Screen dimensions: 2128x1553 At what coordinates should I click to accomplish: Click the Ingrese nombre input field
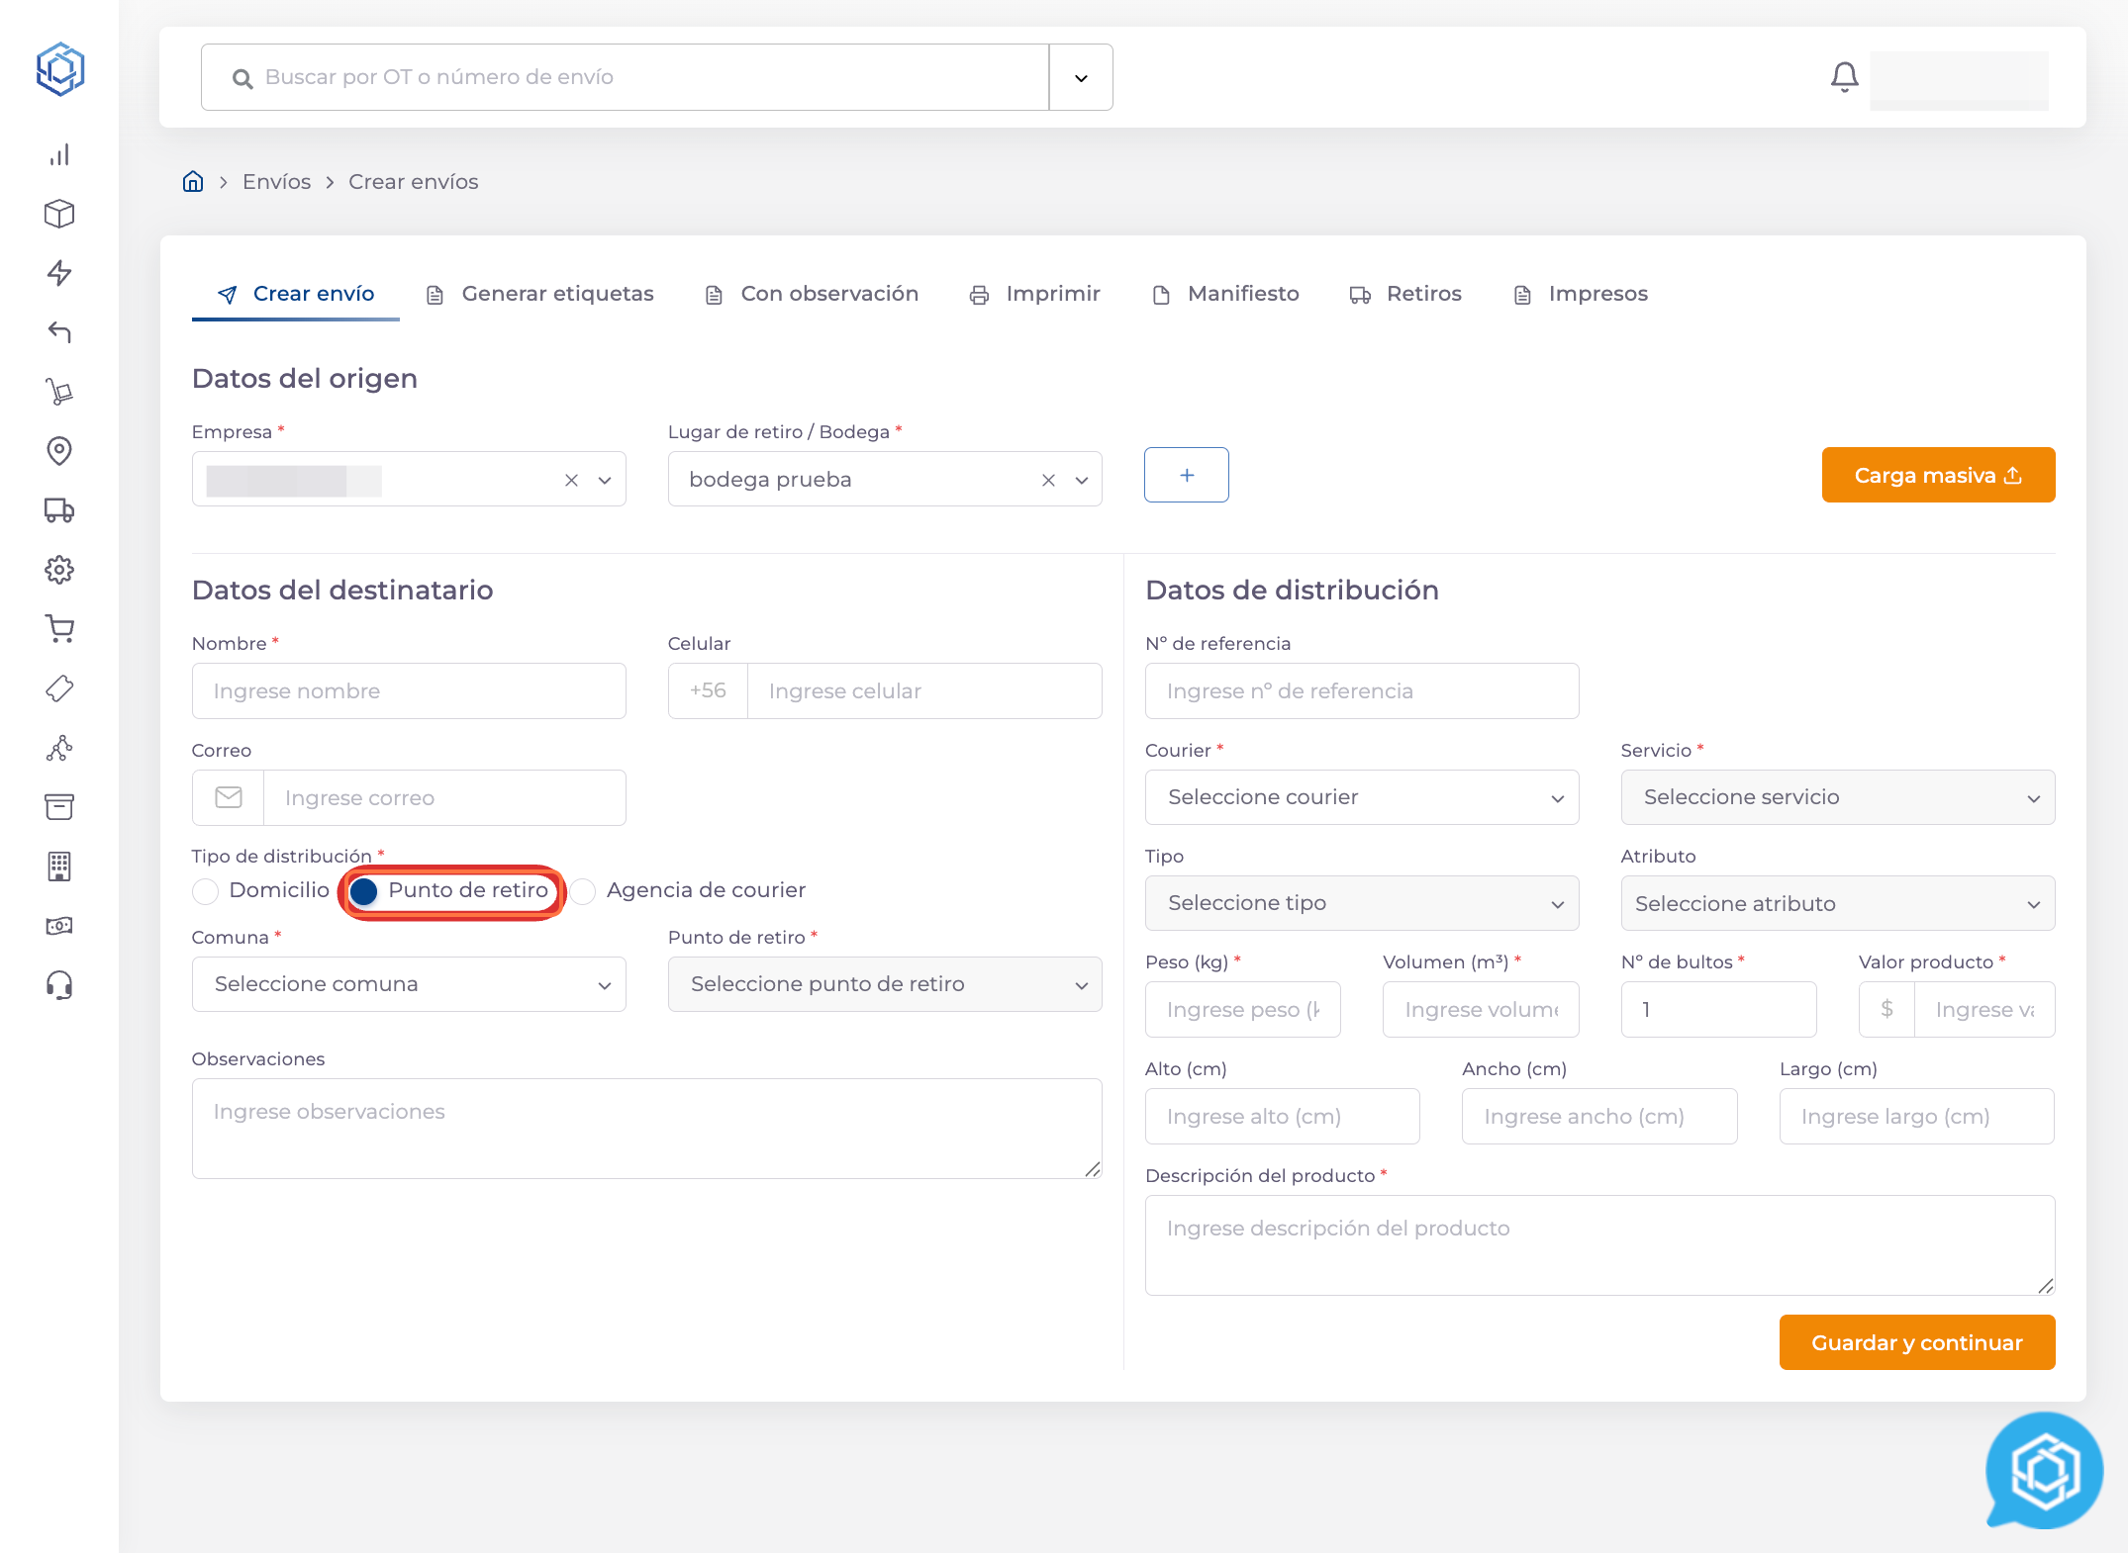pos(409,691)
